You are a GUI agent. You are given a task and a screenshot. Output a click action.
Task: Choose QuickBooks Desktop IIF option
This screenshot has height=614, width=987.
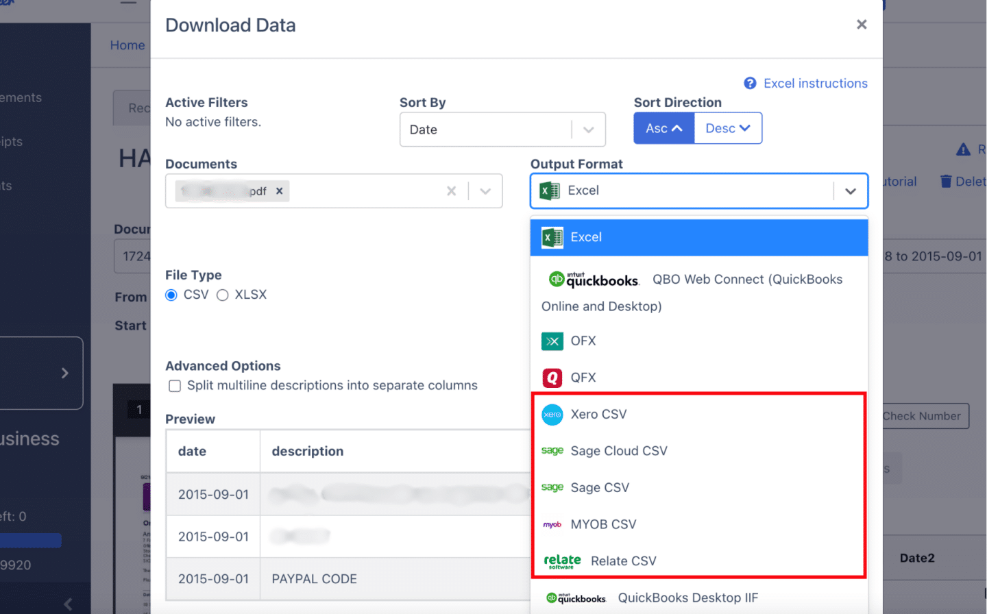coord(699,598)
